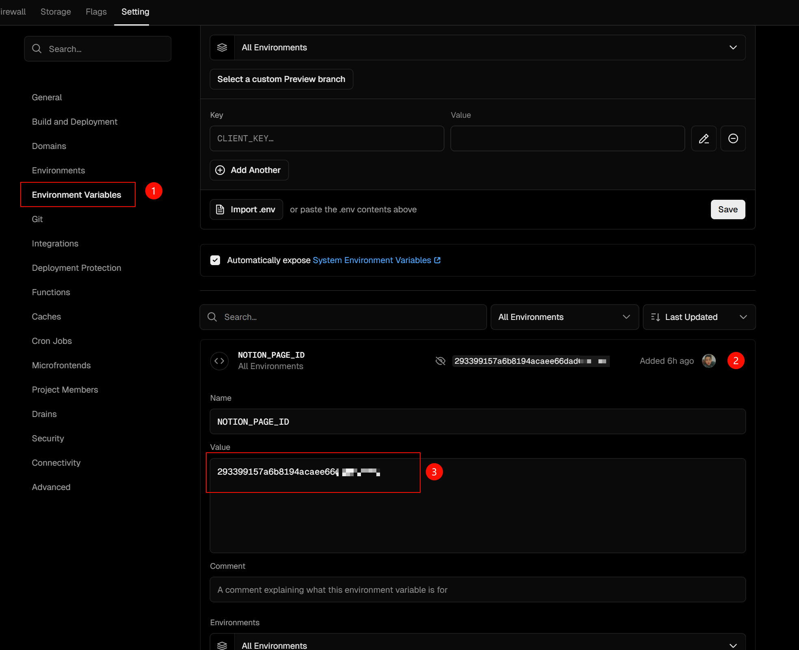Click the external link icon after System Environment Variables
Image resolution: width=799 pixels, height=650 pixels.
437,260
